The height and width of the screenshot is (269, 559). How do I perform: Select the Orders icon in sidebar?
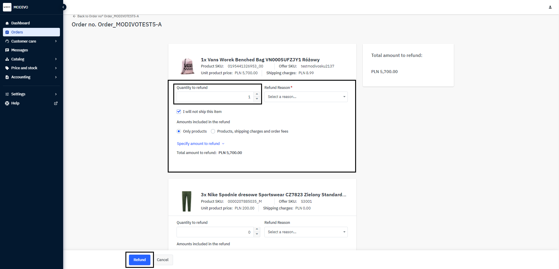[x=7, y=32]
